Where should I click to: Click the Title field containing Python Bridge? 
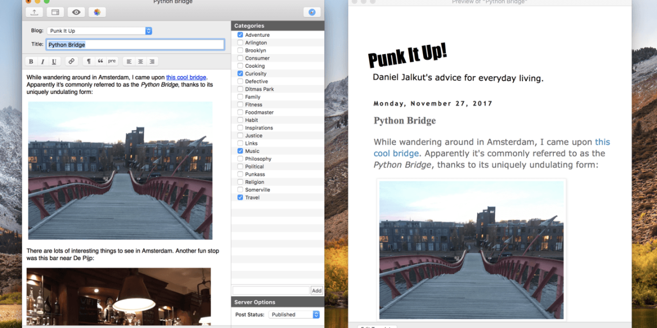click(135, 45)
